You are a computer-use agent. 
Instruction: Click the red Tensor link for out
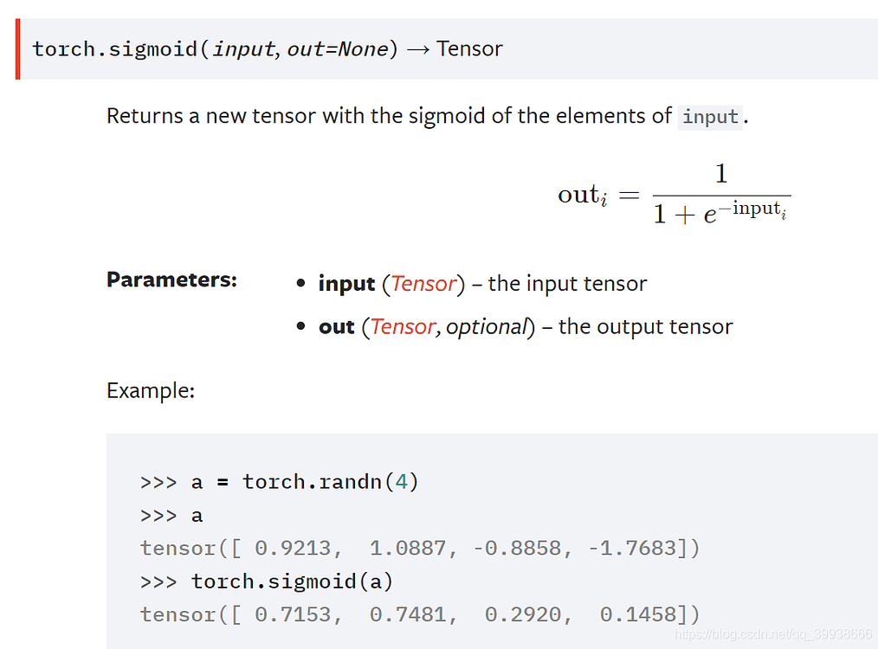click(403, 327)
